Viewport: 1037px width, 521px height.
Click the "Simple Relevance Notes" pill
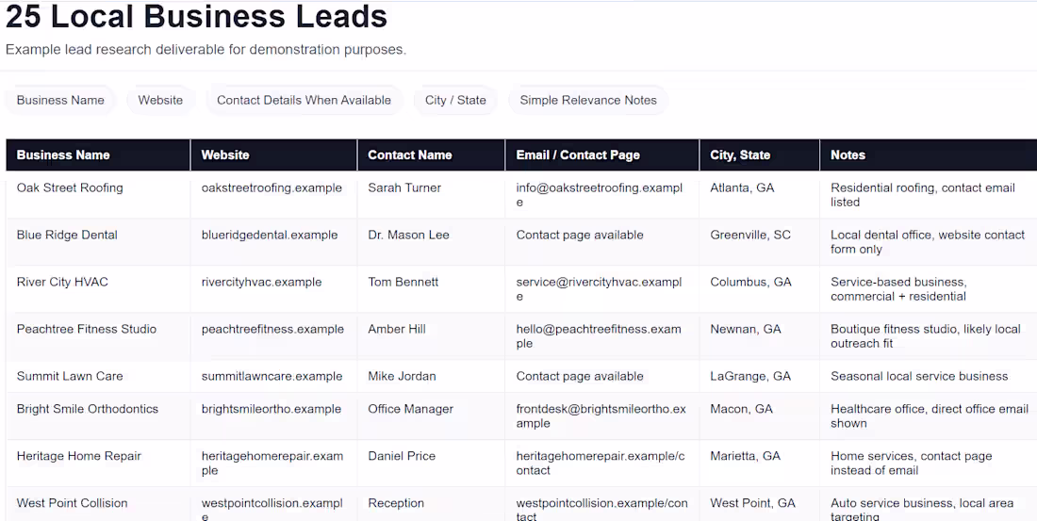coord(588,100)
